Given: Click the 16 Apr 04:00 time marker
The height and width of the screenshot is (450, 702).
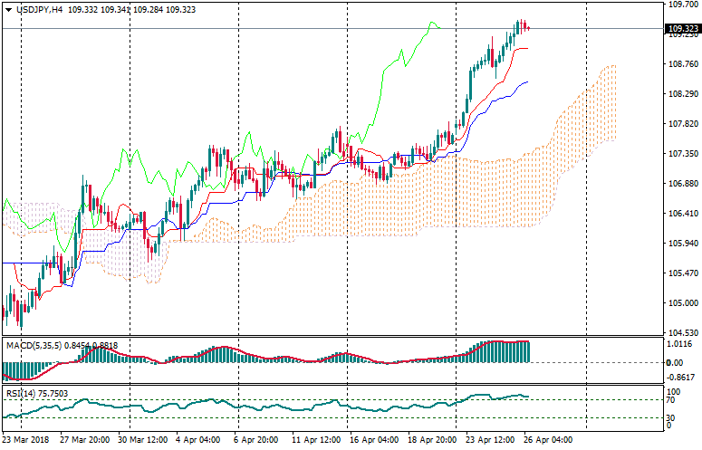Looking at the screenshot, I should point(375,441).
